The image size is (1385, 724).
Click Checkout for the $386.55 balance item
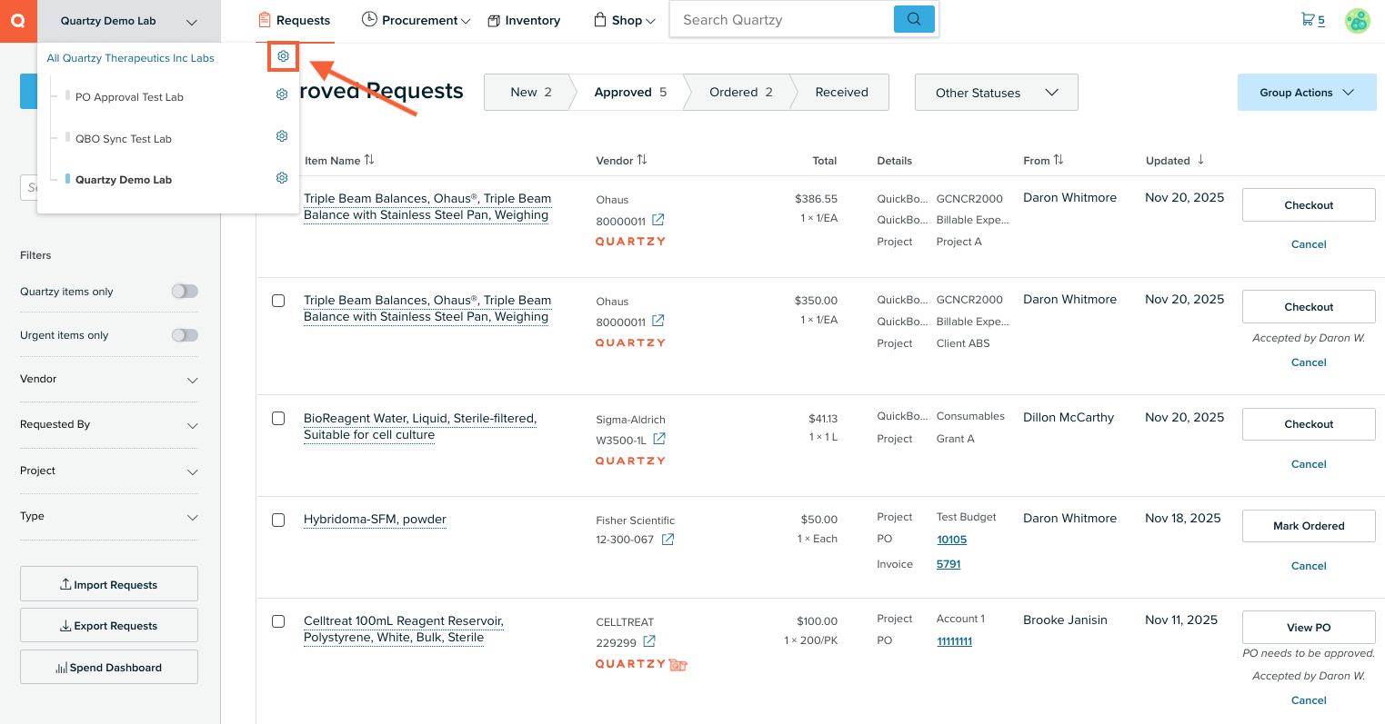1309,205
